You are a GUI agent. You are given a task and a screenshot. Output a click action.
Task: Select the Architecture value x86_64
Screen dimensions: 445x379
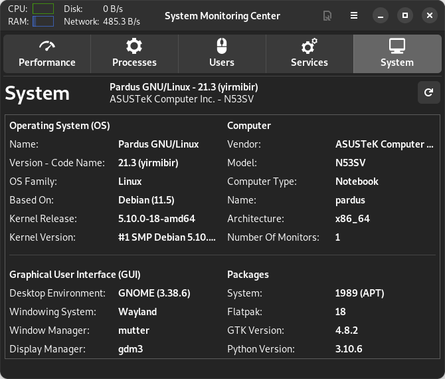pyautogui.click(x=353, y=219)
